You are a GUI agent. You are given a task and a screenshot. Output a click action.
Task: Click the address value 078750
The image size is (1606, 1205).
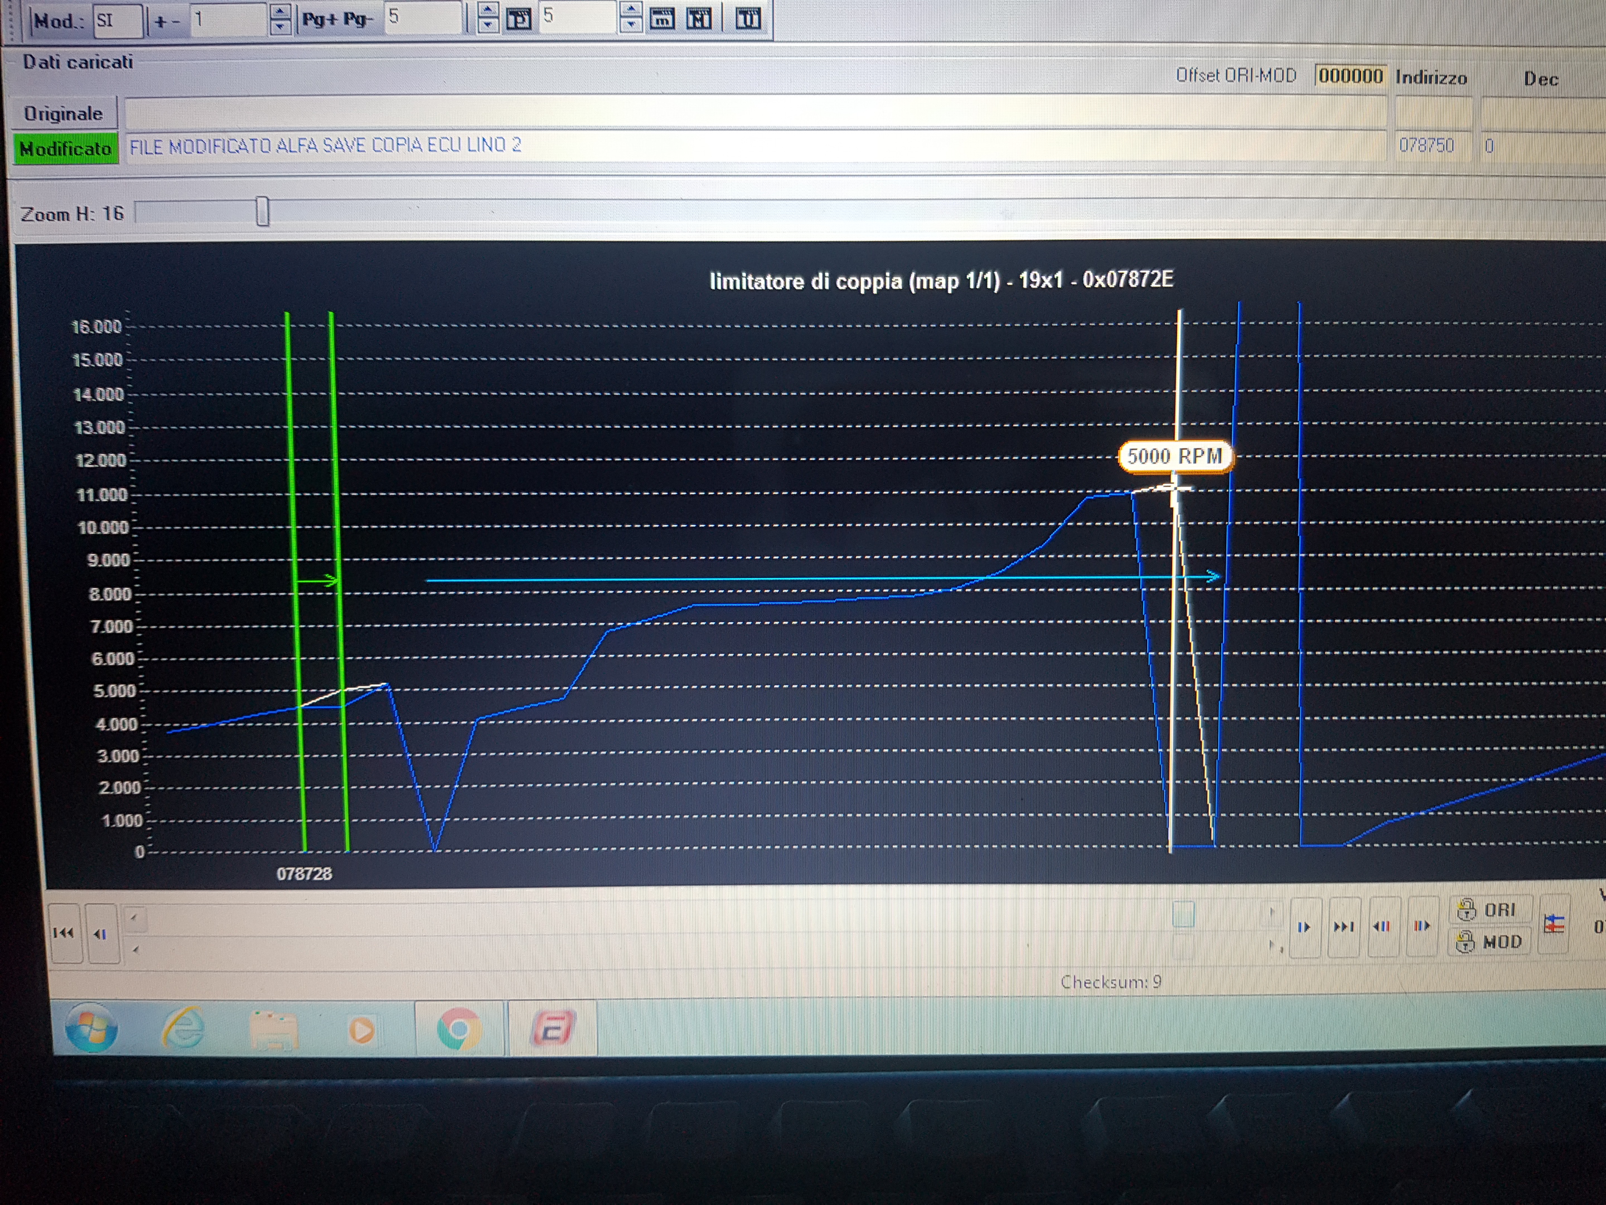pos(1426,146)
